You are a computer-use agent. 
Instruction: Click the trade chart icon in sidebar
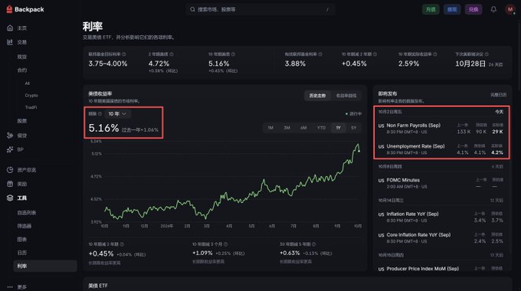pyautogui.click(x=10, y=42)
